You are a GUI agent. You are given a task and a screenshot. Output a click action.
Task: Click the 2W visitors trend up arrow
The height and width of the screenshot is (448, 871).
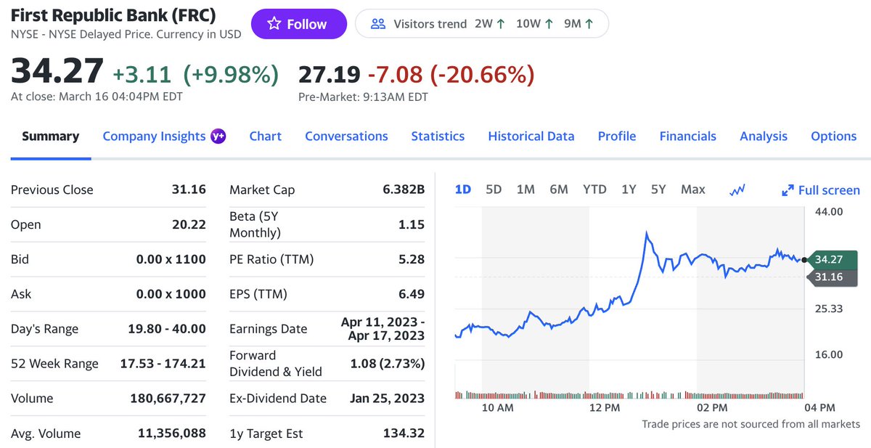coord(500,24)
